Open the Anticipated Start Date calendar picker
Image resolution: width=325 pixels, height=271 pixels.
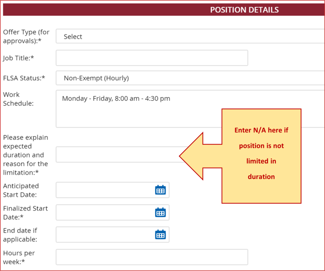pos(160,190)
